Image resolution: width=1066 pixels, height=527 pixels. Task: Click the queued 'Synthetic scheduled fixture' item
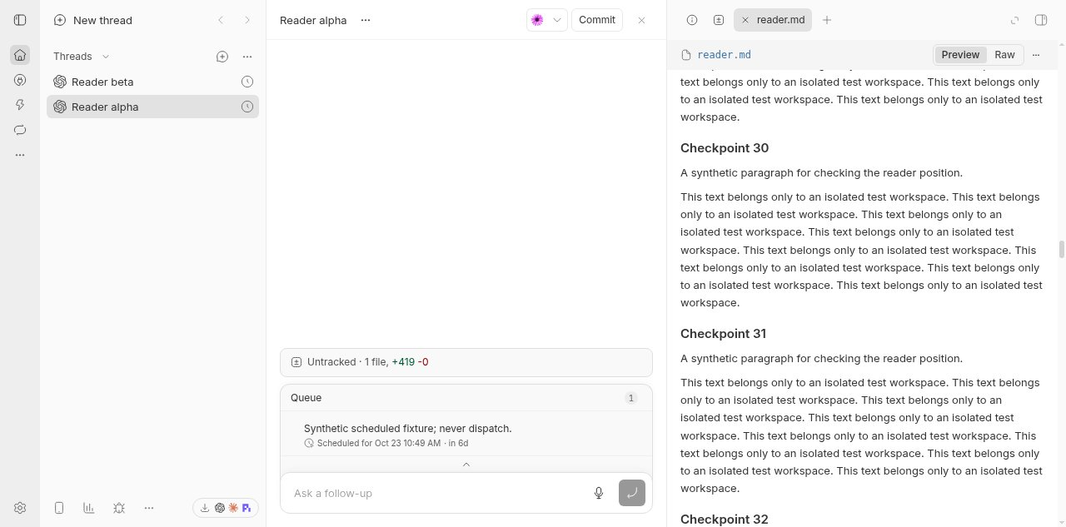coord(466,435)
